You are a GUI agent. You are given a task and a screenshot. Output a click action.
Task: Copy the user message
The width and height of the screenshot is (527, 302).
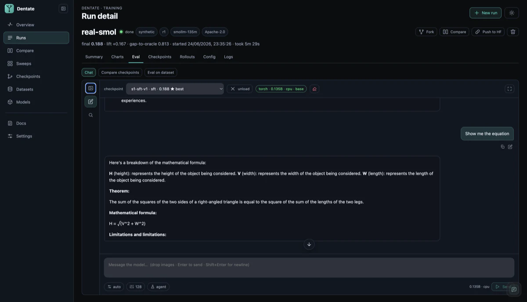[502, 147]
